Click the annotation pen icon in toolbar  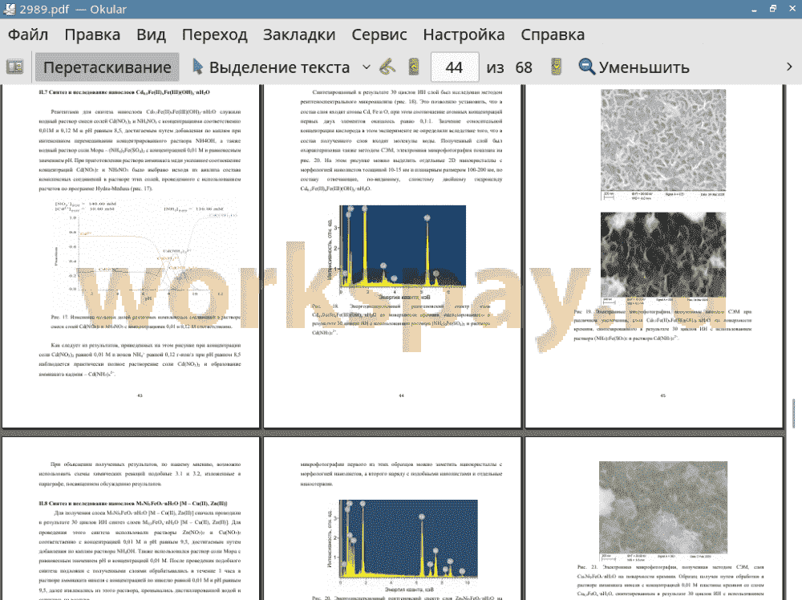click(387, 67)
